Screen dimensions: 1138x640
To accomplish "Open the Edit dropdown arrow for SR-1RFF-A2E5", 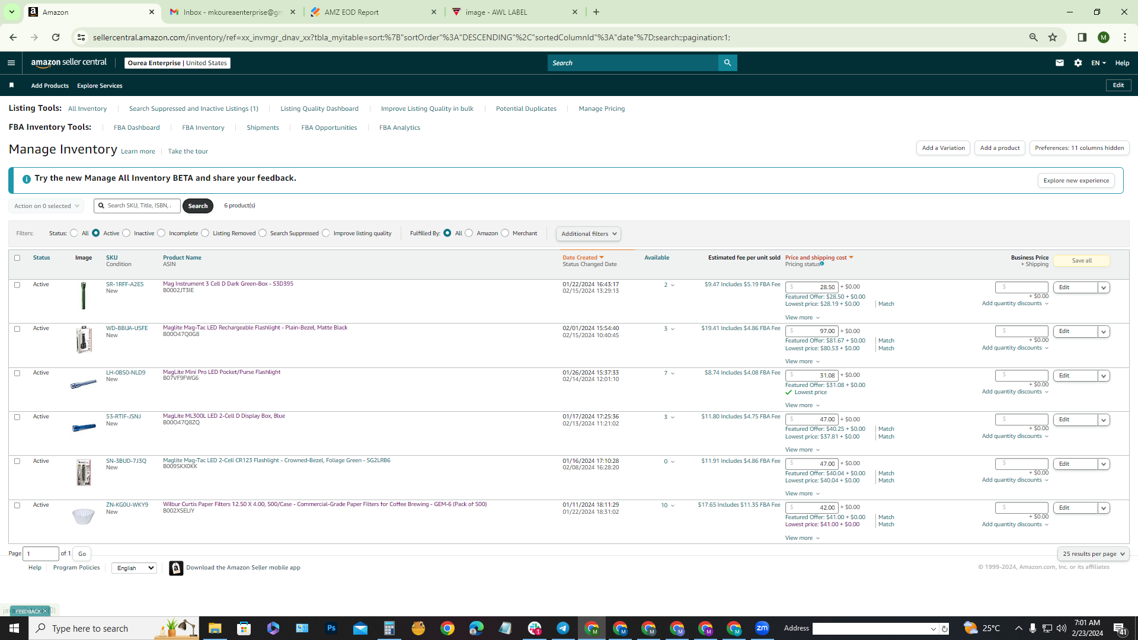I will (x=1104, y=288).
